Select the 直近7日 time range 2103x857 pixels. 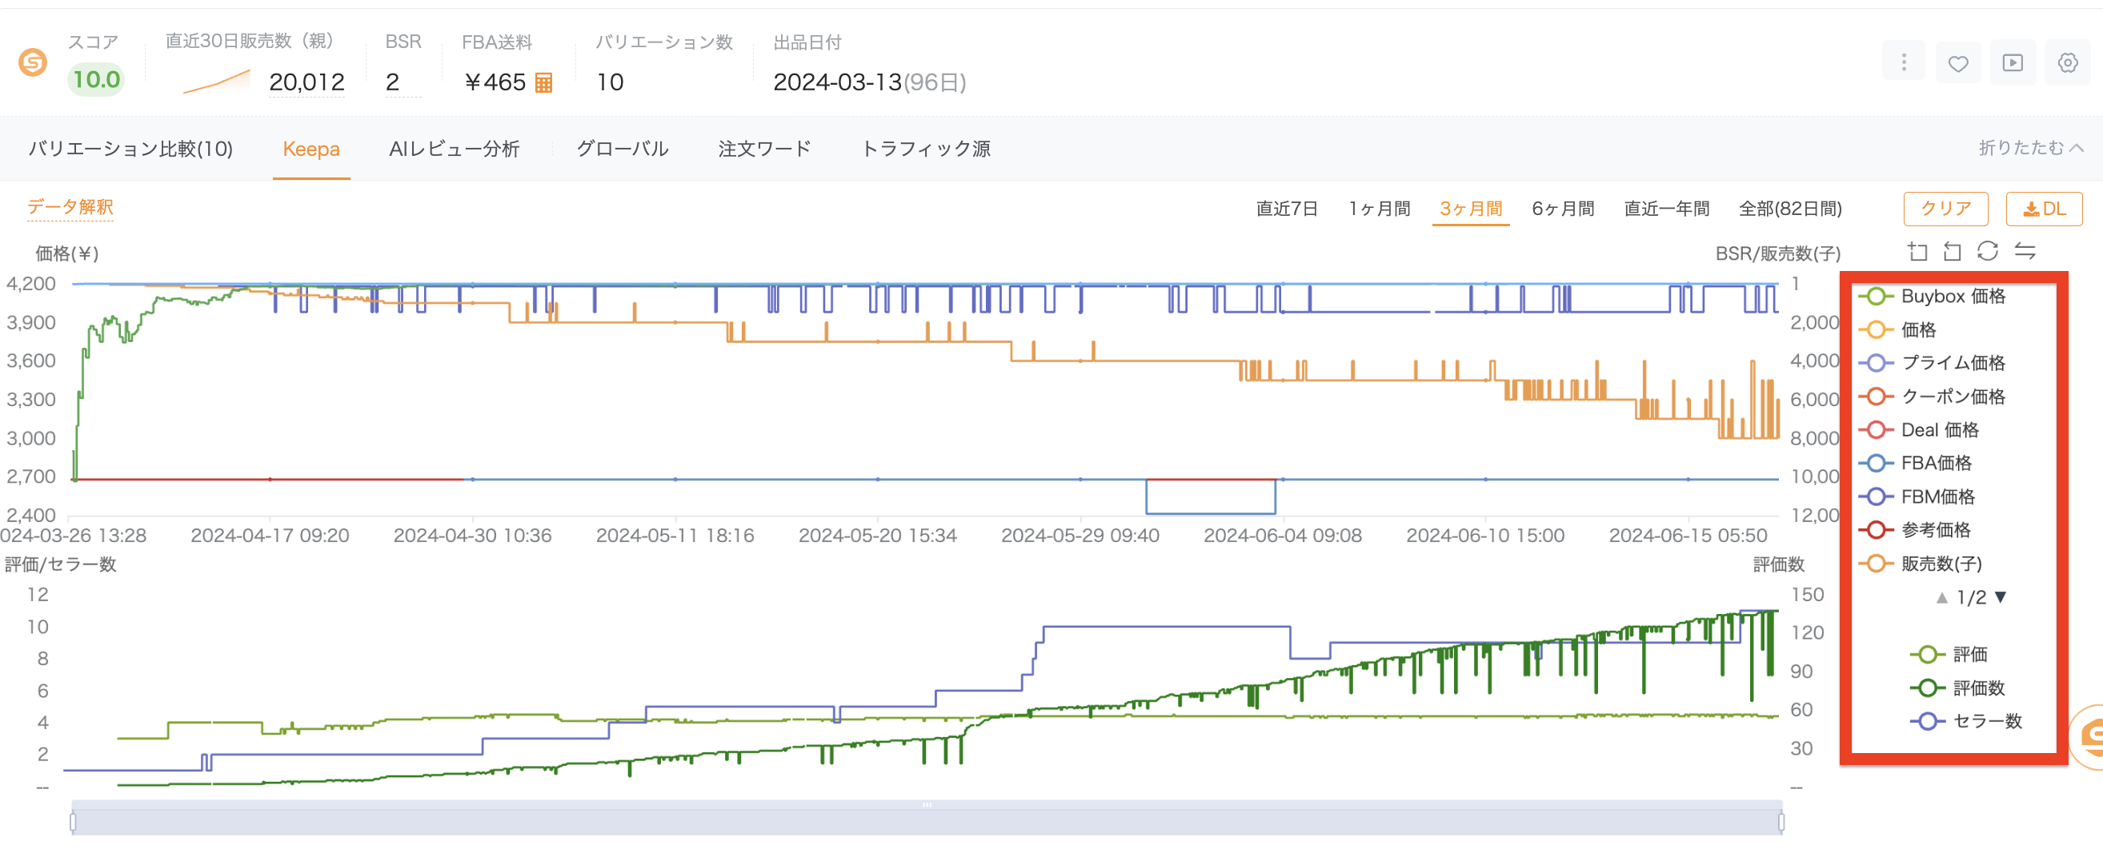(x=1287, y=209)
